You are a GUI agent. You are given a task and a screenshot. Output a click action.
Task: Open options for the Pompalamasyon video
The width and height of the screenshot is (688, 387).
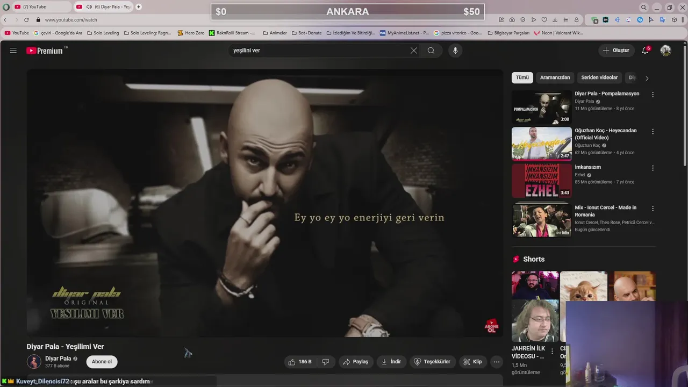653,95
